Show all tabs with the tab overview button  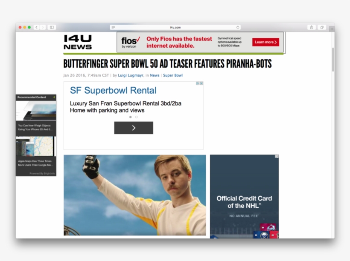[322, 27]
